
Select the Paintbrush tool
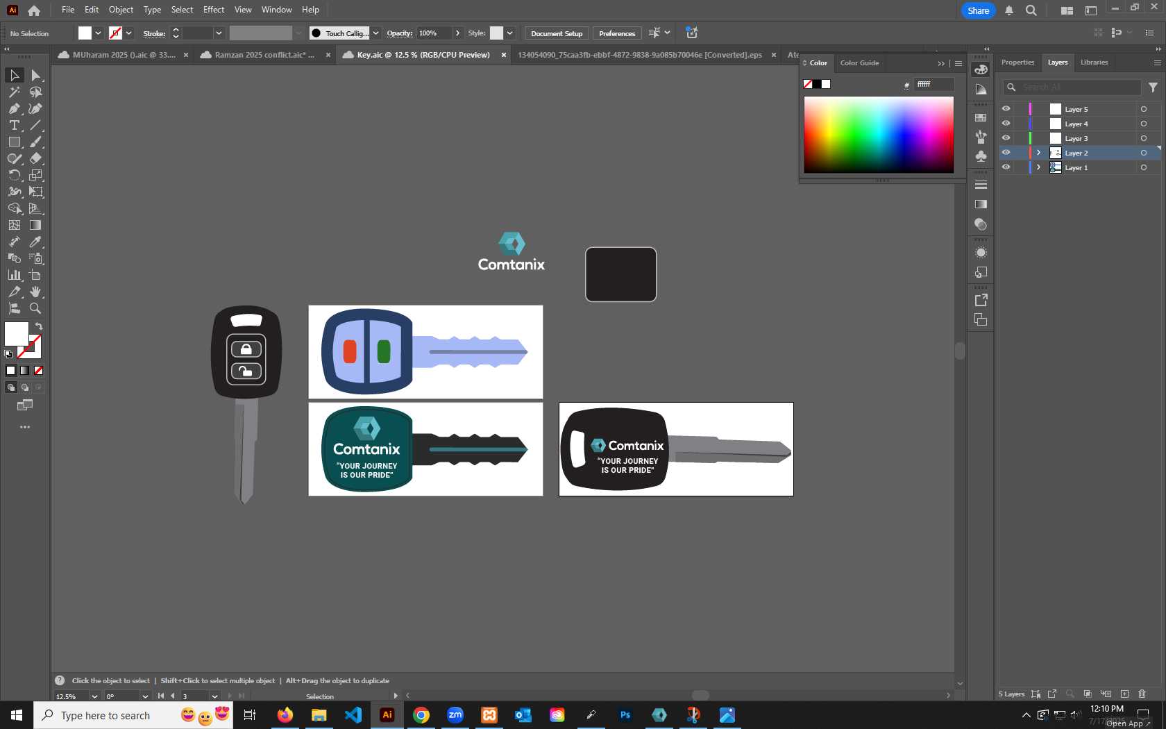tap(35, 142)
